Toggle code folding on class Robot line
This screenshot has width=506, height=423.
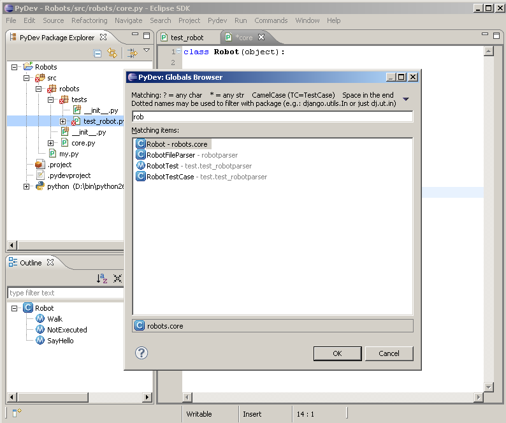[179, 51]
